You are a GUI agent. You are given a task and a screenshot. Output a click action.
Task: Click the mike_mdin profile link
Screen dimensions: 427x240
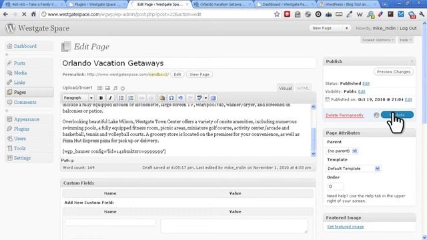click(384, 28)
